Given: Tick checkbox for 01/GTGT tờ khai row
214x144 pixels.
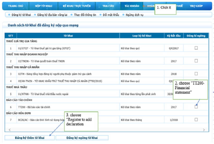Looking at the screenshot, I should (196, 48).
